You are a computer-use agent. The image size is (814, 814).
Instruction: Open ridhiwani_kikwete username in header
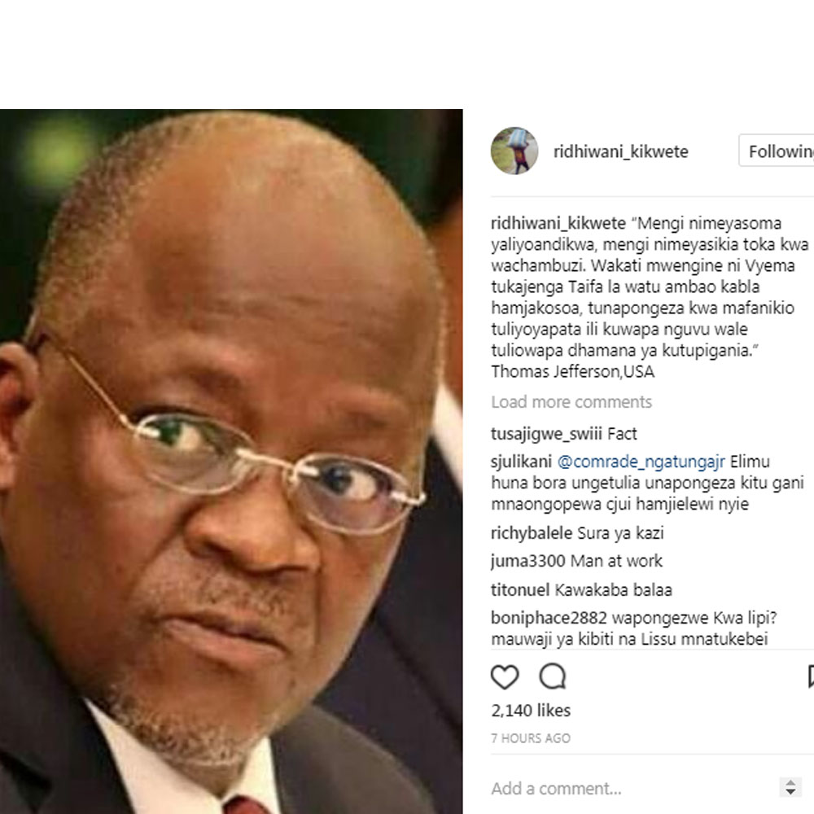[621, 151]
